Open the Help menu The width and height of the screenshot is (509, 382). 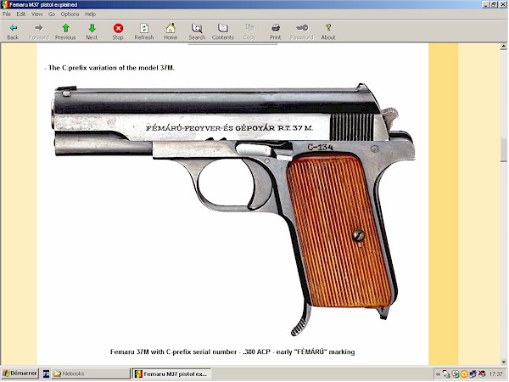[x=90, y=14]
